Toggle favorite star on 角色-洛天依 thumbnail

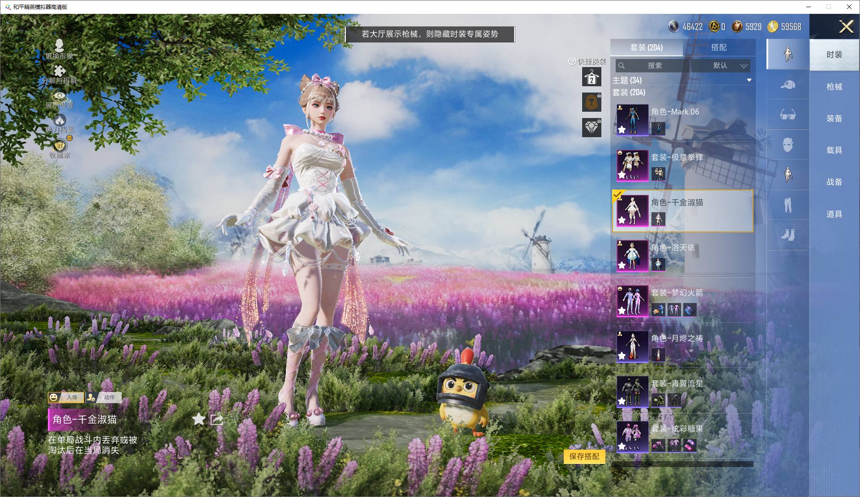tap(622, 265)
